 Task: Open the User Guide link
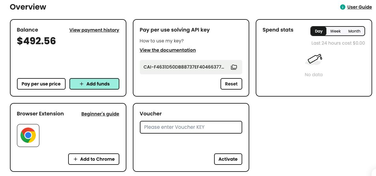(x=359, y=7)
